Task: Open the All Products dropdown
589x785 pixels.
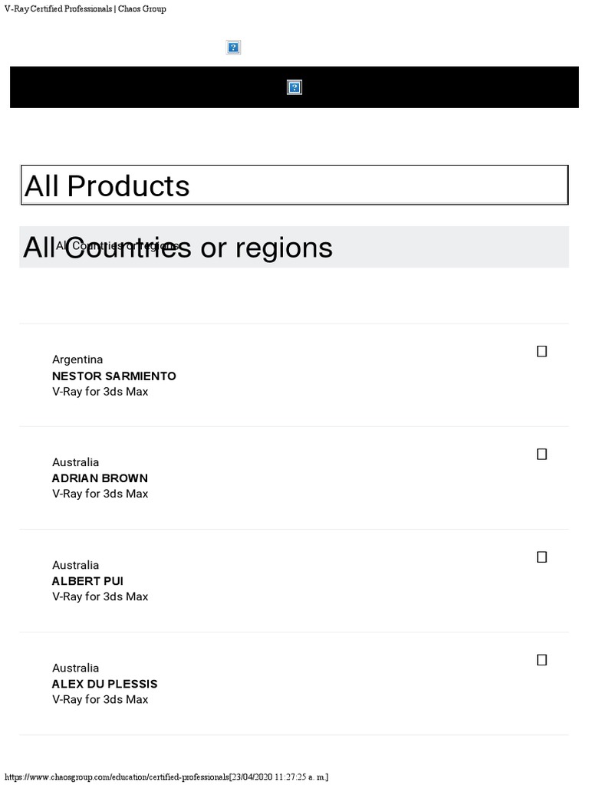Action: pos(294,186)
